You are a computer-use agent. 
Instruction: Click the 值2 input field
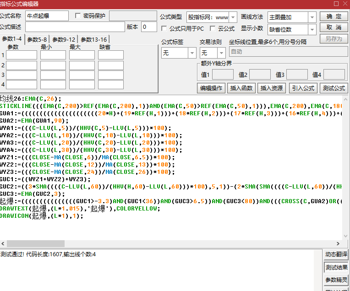260,75
